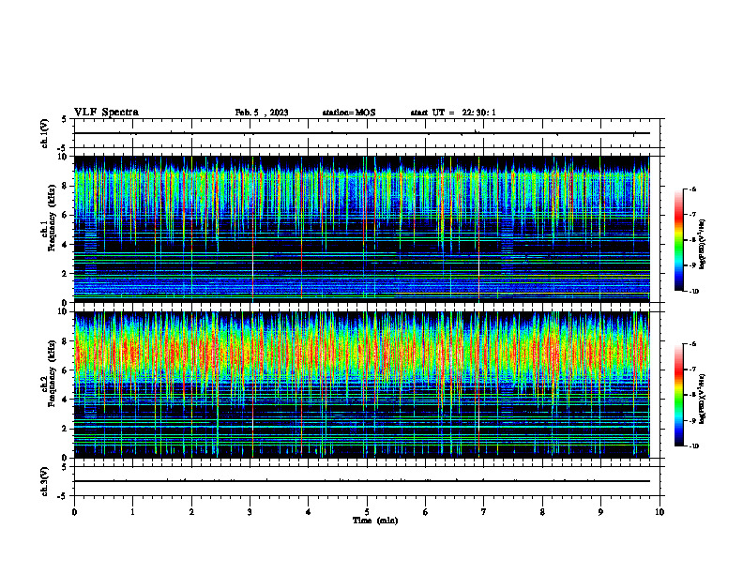Click the ch.2 spectrogram panel

tap(361, 385)
